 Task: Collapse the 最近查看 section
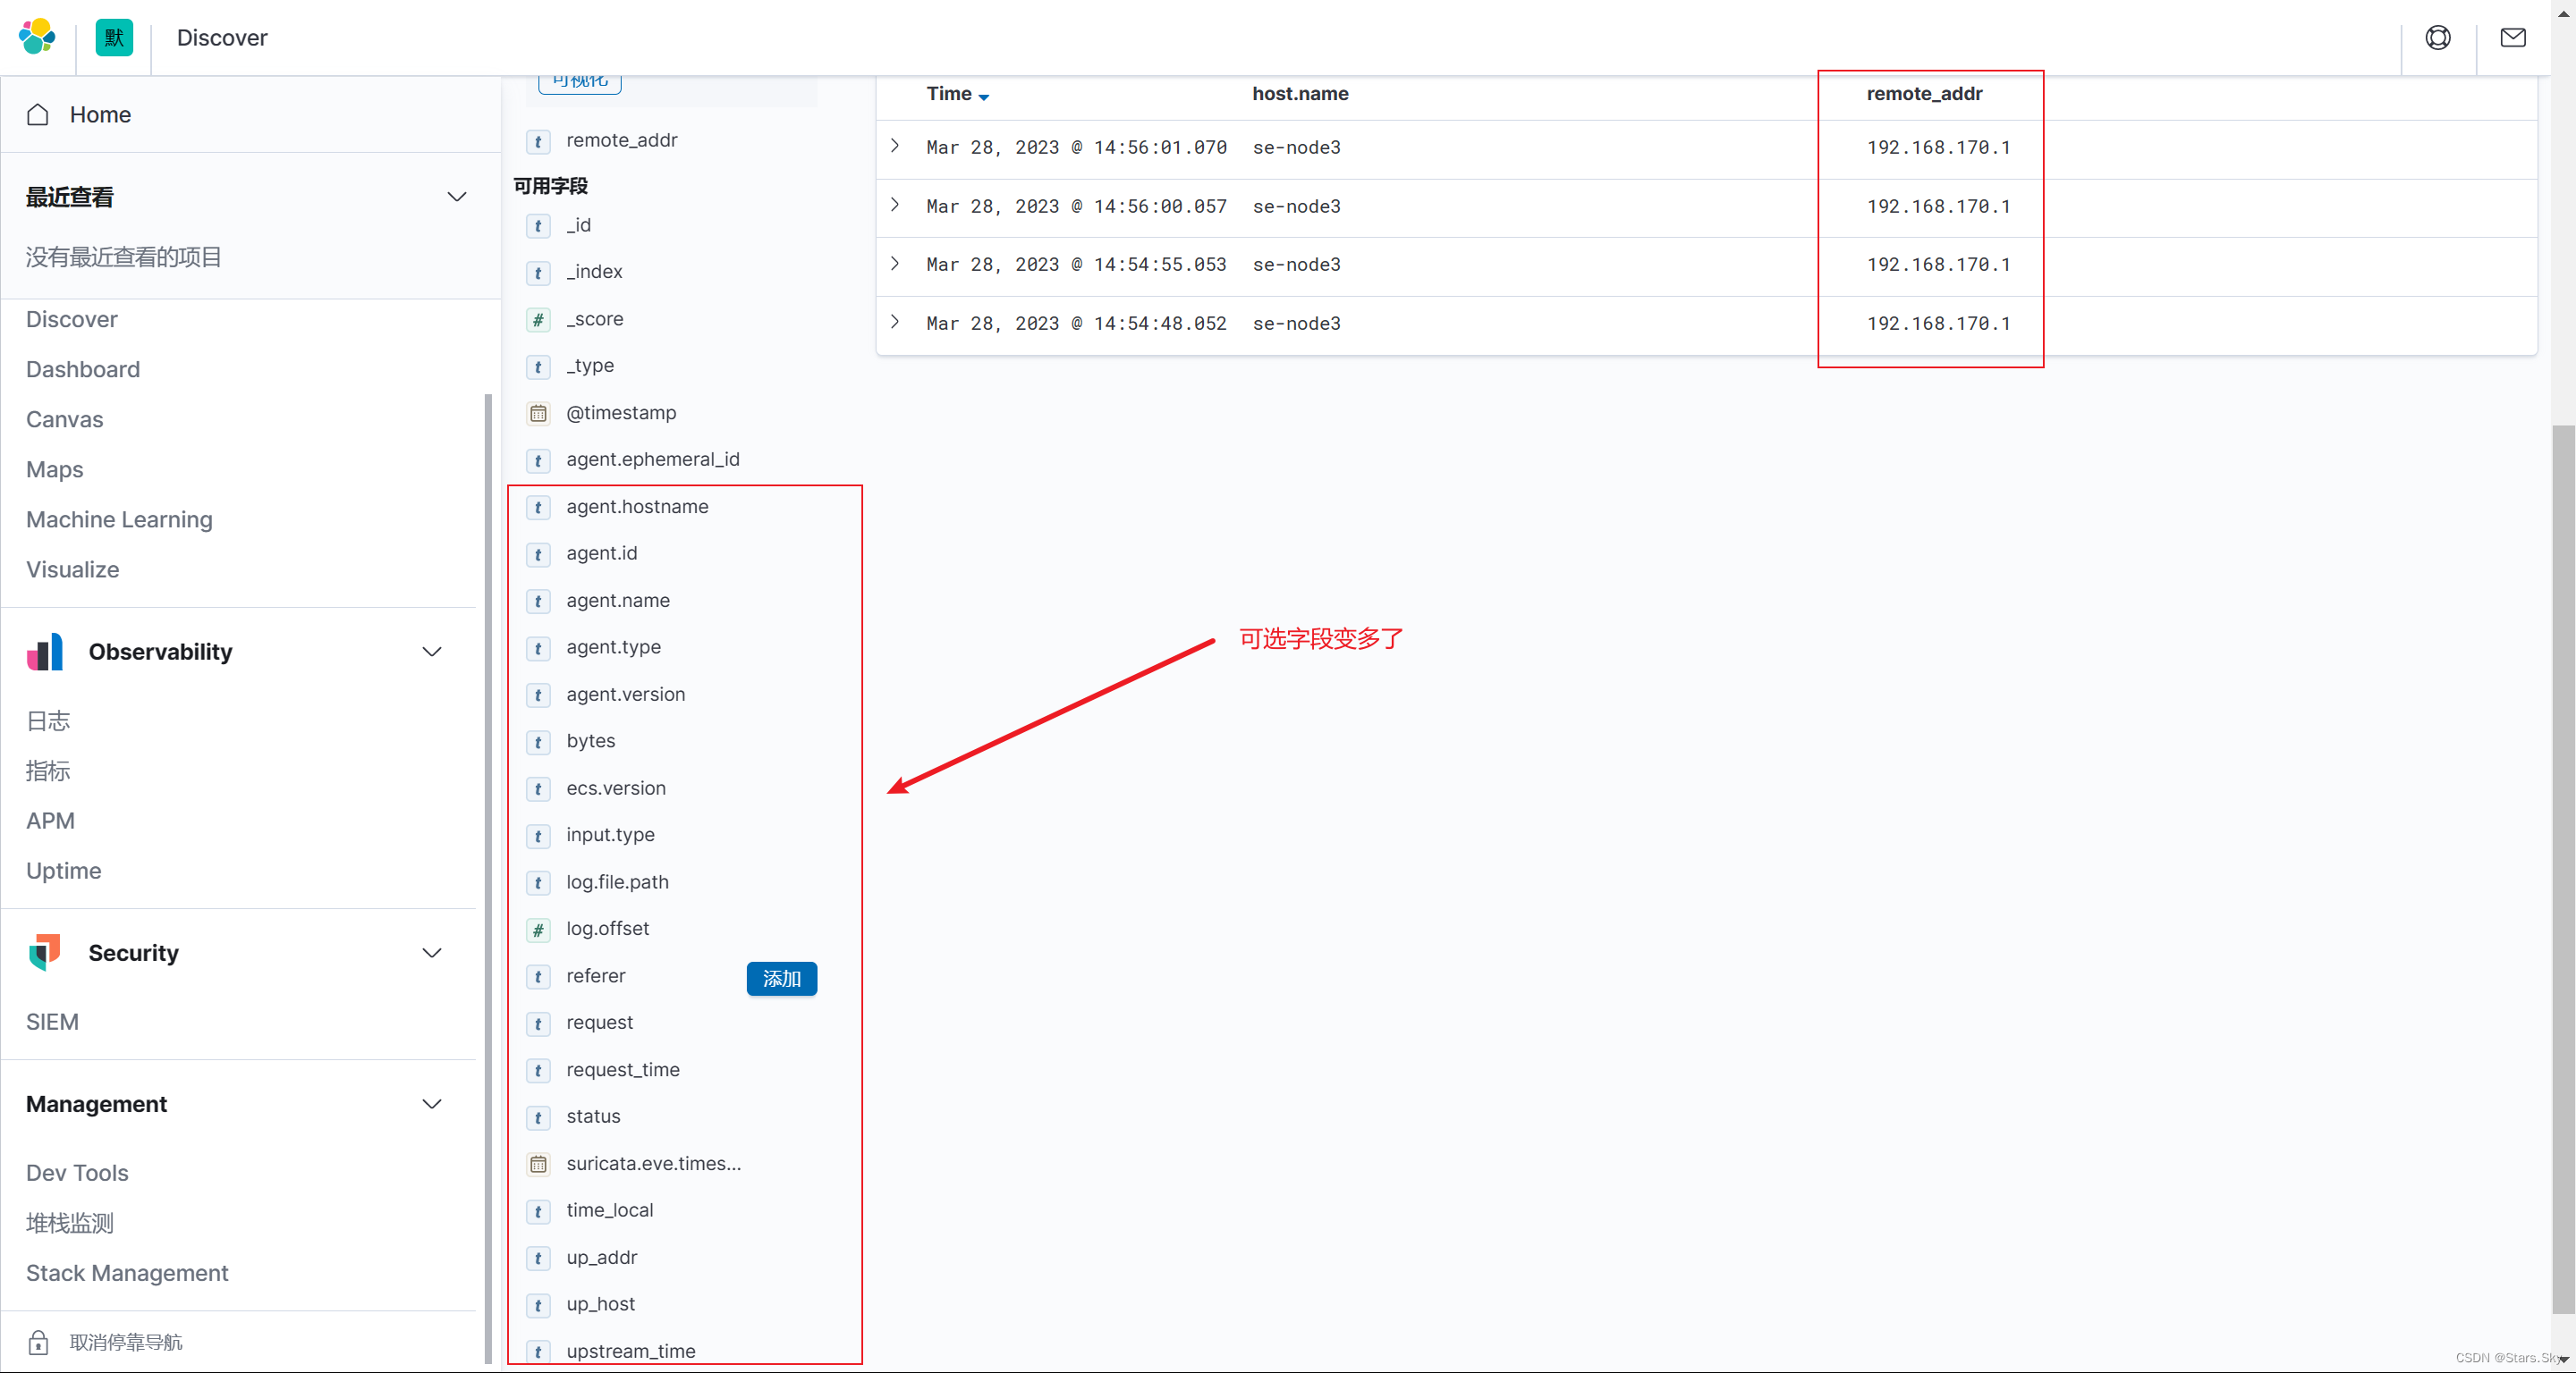point(457,197)
